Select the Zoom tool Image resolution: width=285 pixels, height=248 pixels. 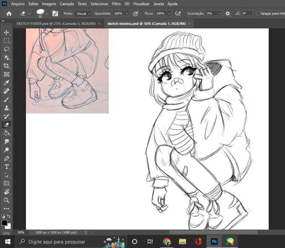[7, 200]
